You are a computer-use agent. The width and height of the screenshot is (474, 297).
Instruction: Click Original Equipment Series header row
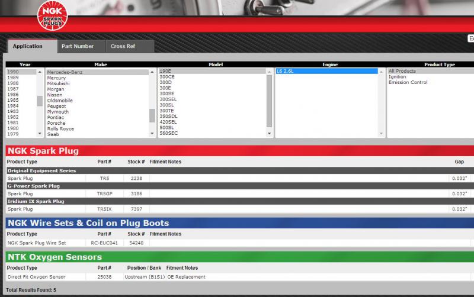point(240,171)
